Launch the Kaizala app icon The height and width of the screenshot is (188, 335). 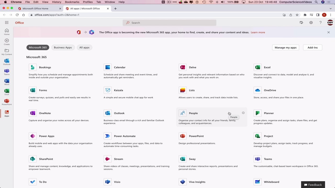point(108,90)
